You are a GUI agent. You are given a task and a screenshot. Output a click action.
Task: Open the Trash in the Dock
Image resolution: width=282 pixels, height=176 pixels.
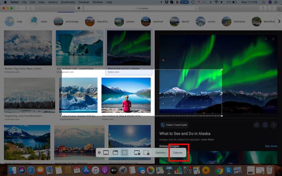point(269,170)
